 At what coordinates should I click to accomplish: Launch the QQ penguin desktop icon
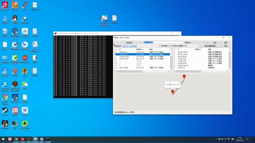[15, 19]
